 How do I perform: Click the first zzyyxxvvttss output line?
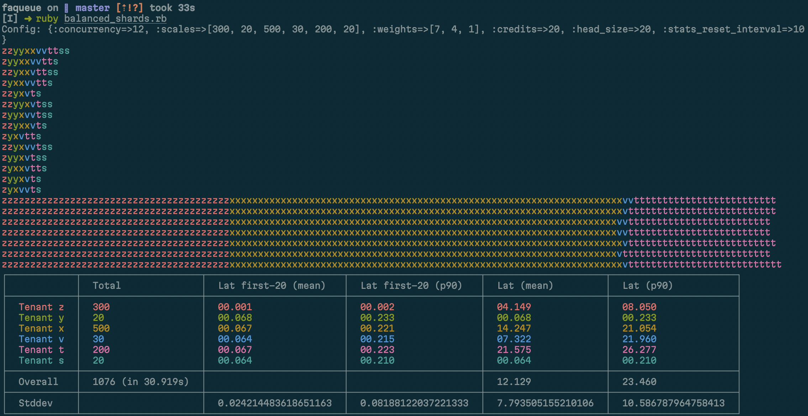pos(36,51)
